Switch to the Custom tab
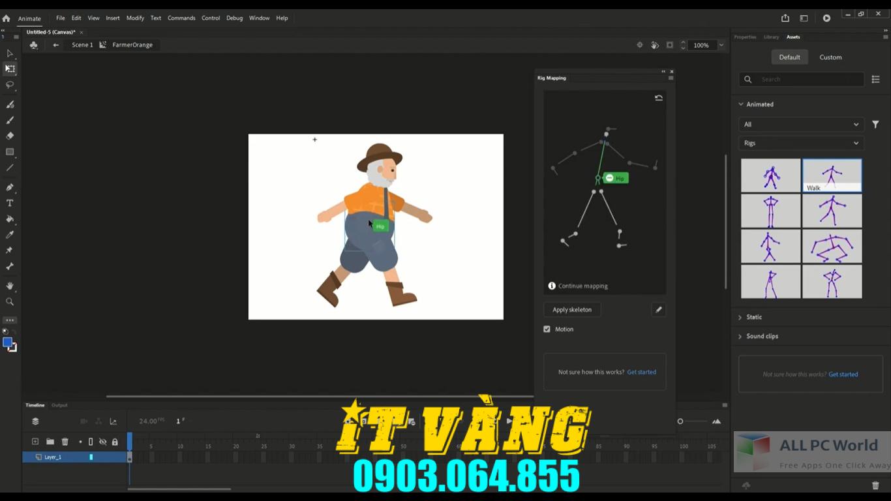Viewport: 891px width, 501px height. (x=830, y=57)
